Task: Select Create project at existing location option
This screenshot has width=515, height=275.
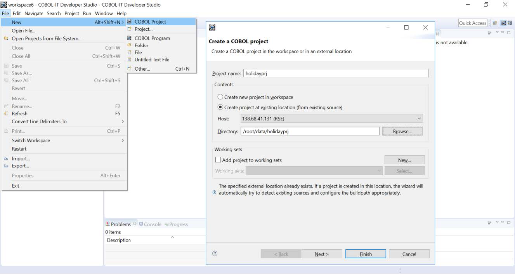Action: point(220,108)
